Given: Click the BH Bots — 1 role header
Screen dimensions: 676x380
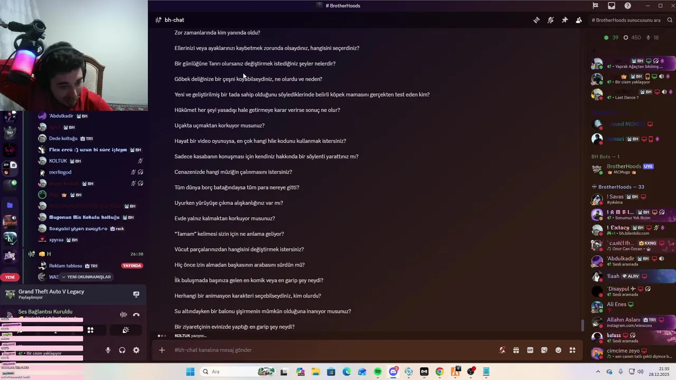Looking at the screenshot, I should click(x=605, y=157).
